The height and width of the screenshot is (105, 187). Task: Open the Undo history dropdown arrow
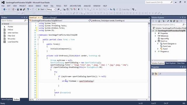tap(30, 9)
